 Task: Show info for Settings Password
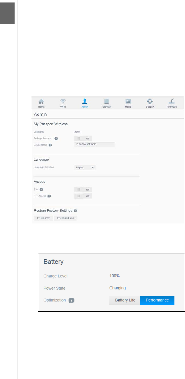56,139
